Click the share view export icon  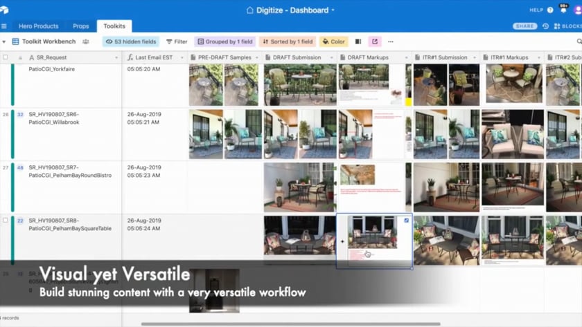pos(375,41)
